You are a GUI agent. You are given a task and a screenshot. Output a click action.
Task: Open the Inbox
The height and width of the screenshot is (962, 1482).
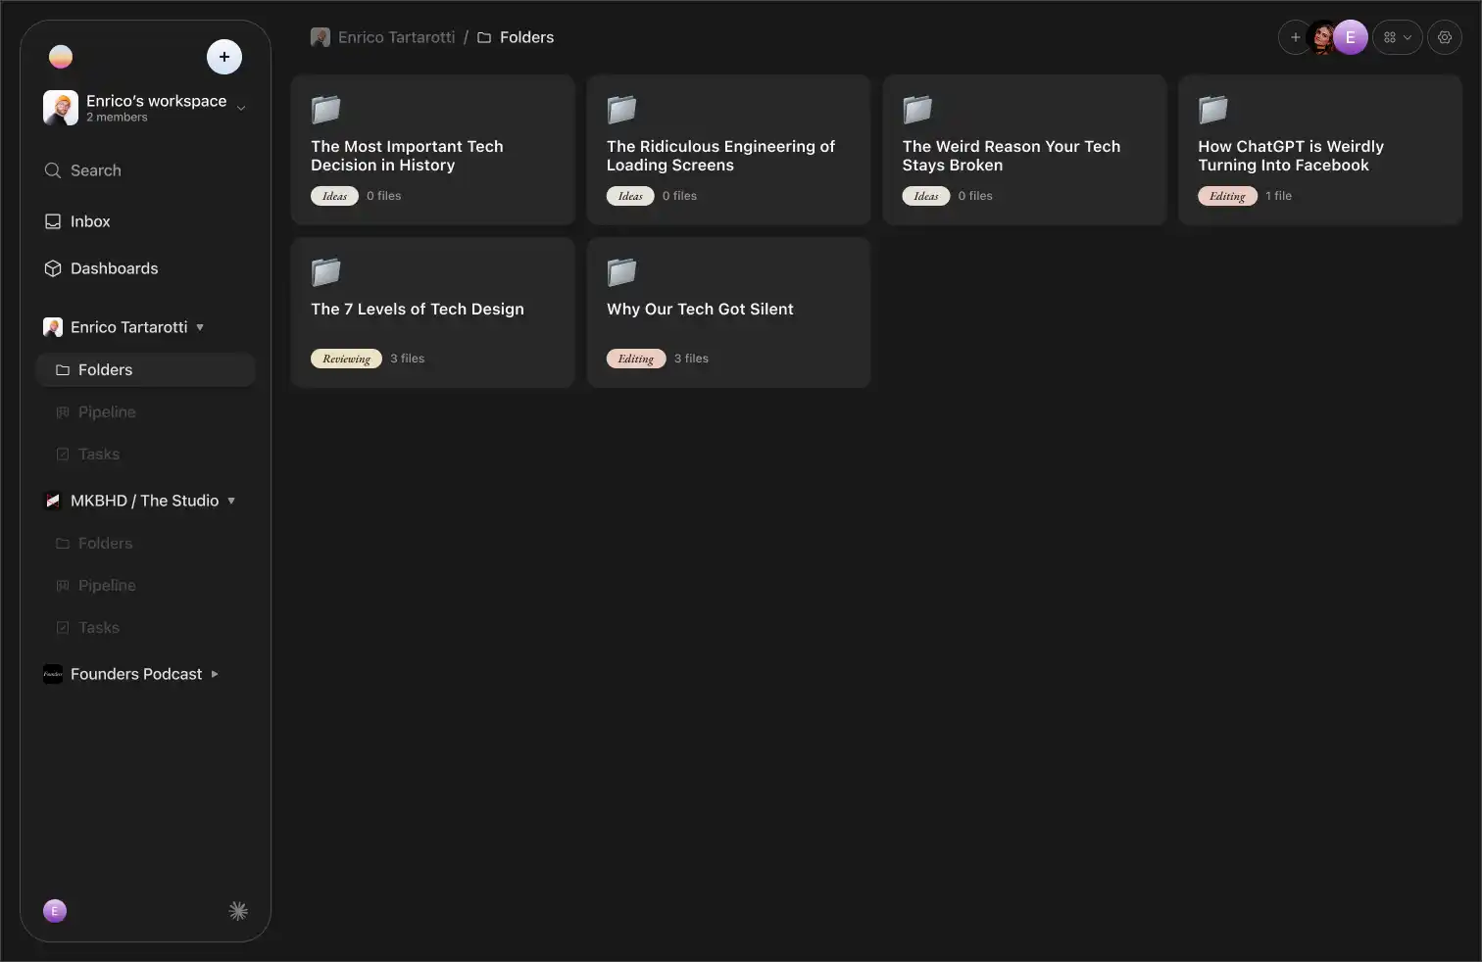pyautogui.click(x=89, y=221)
